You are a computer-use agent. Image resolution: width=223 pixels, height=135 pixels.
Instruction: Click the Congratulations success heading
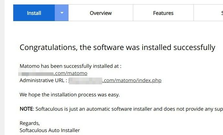(x=117, y=47)
